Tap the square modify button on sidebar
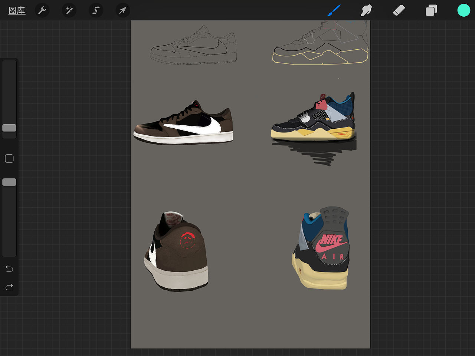Image resolution: width=475 pixels, height=356 pixels. [9, 159]
